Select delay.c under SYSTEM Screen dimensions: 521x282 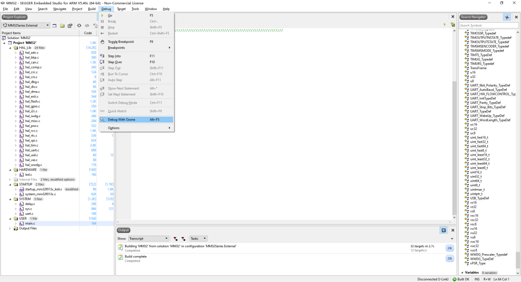[30, 204]
